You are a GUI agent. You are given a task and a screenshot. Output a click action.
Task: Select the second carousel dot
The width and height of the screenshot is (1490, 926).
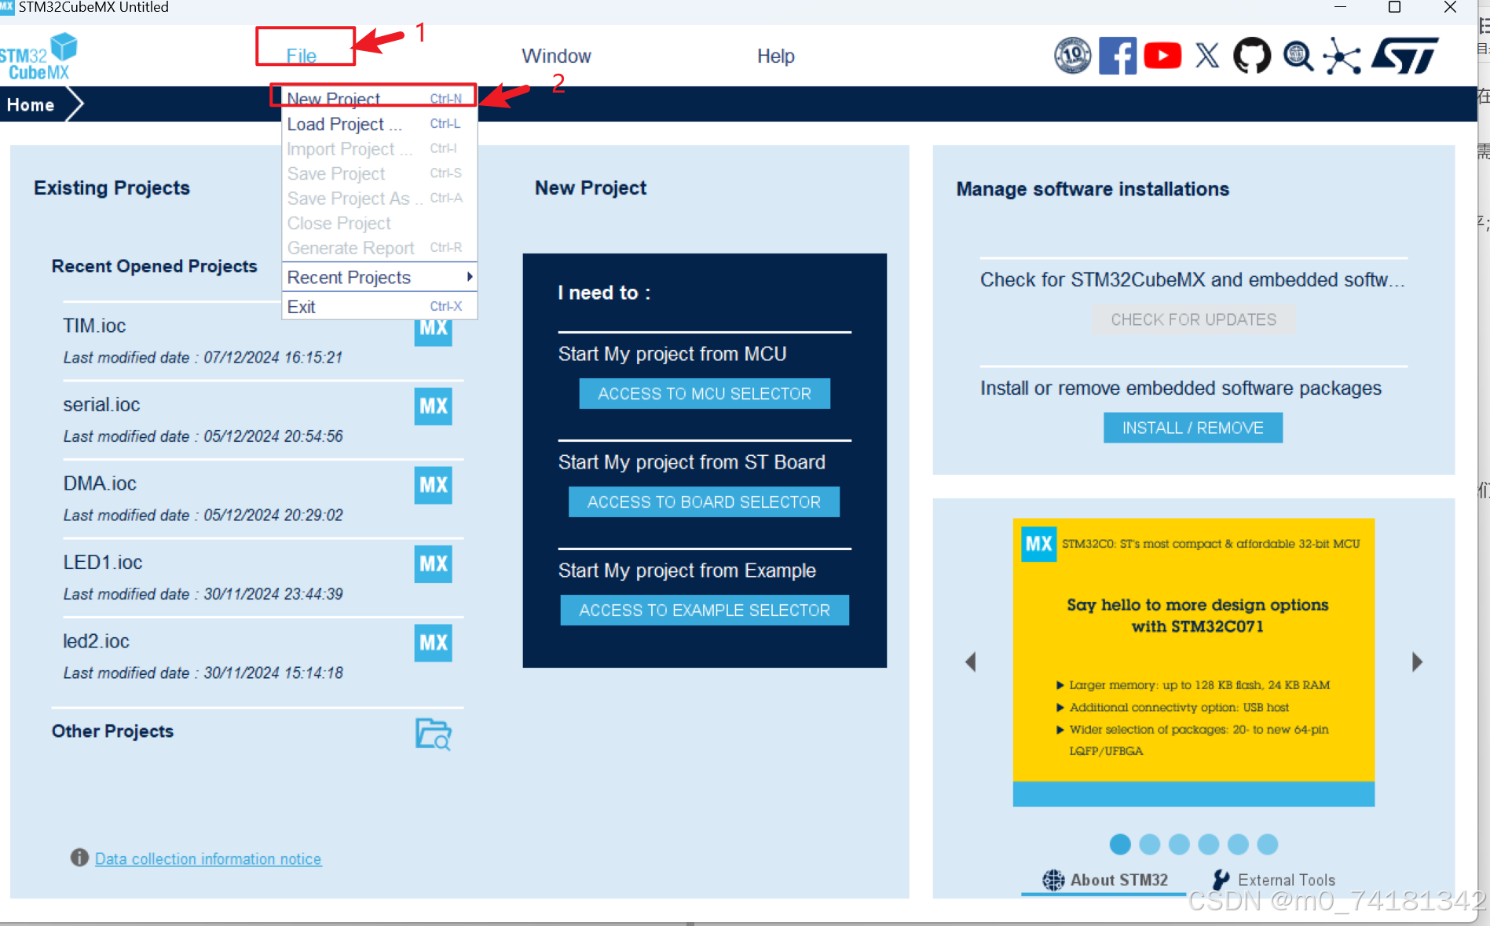1150,844
